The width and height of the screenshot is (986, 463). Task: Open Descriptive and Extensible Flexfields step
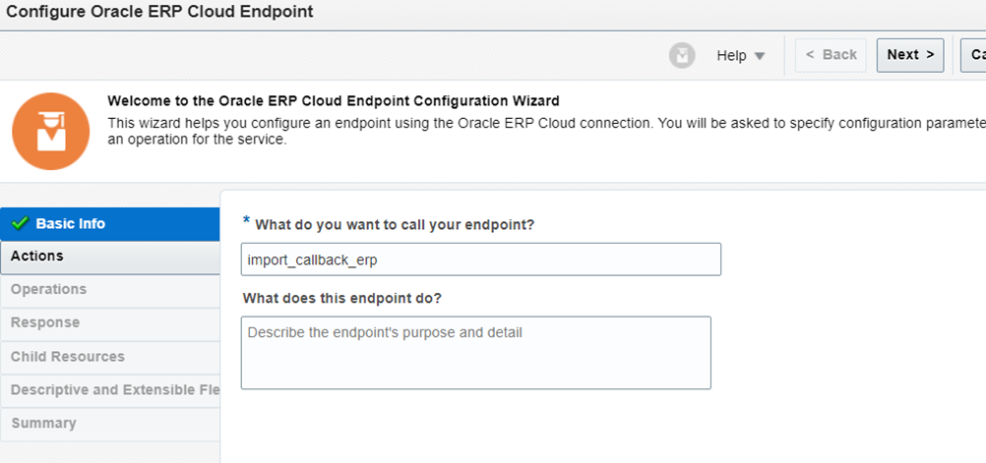pyautogui.click(x=110, y=390)
